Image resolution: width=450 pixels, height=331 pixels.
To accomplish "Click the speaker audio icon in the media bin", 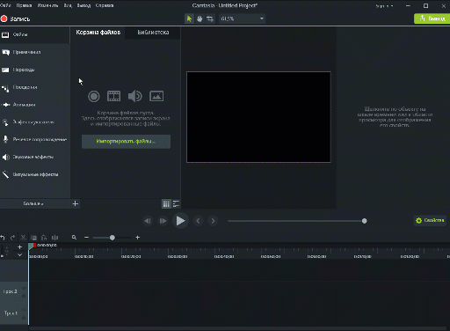I will (x=135, y=96).
